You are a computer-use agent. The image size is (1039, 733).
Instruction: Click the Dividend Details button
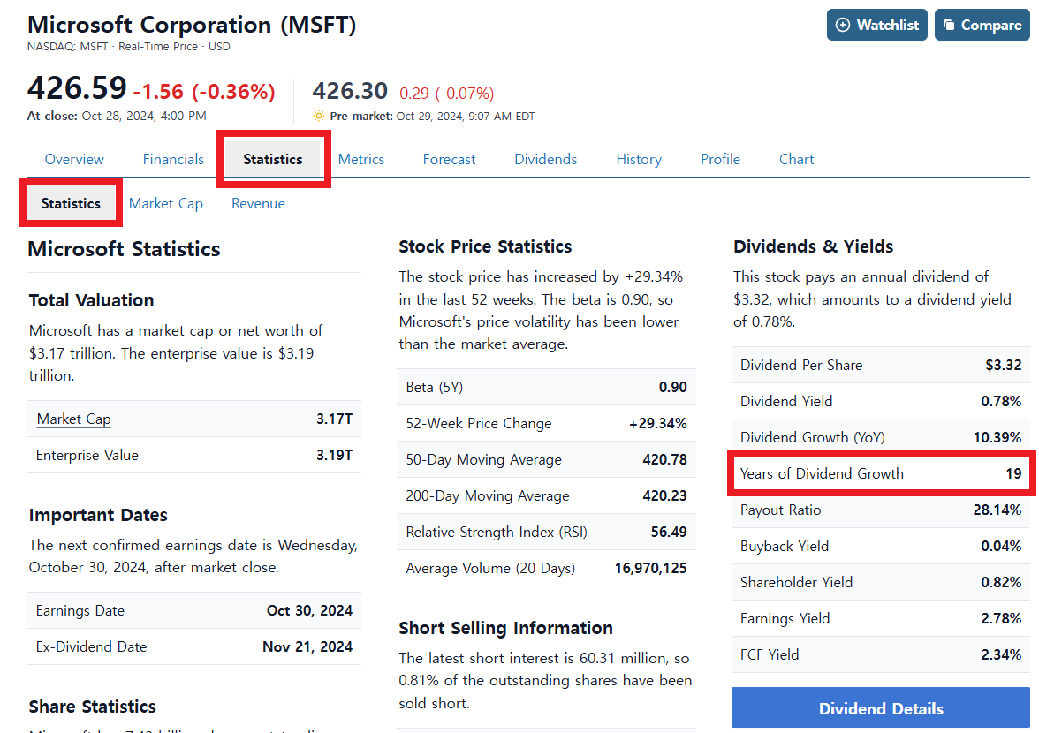(881, 708)
